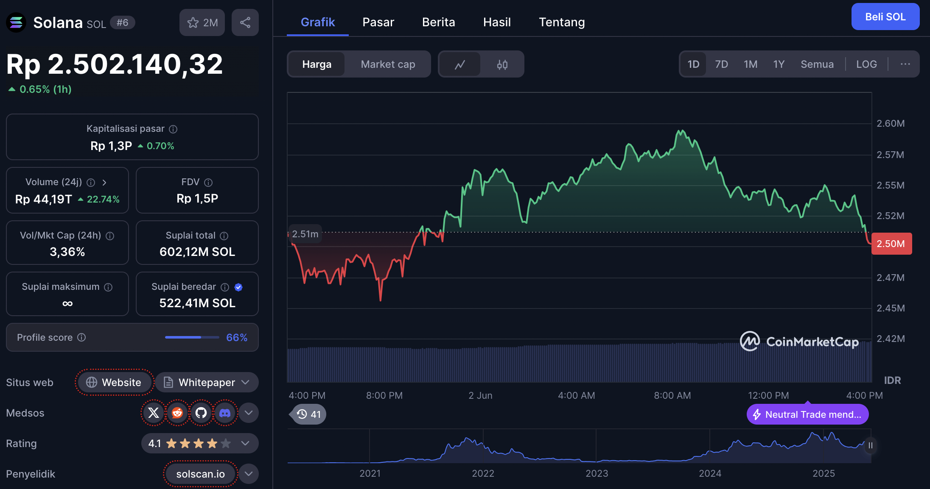Open the Berita tab
The image size is (930, 489).
[439, 22]
